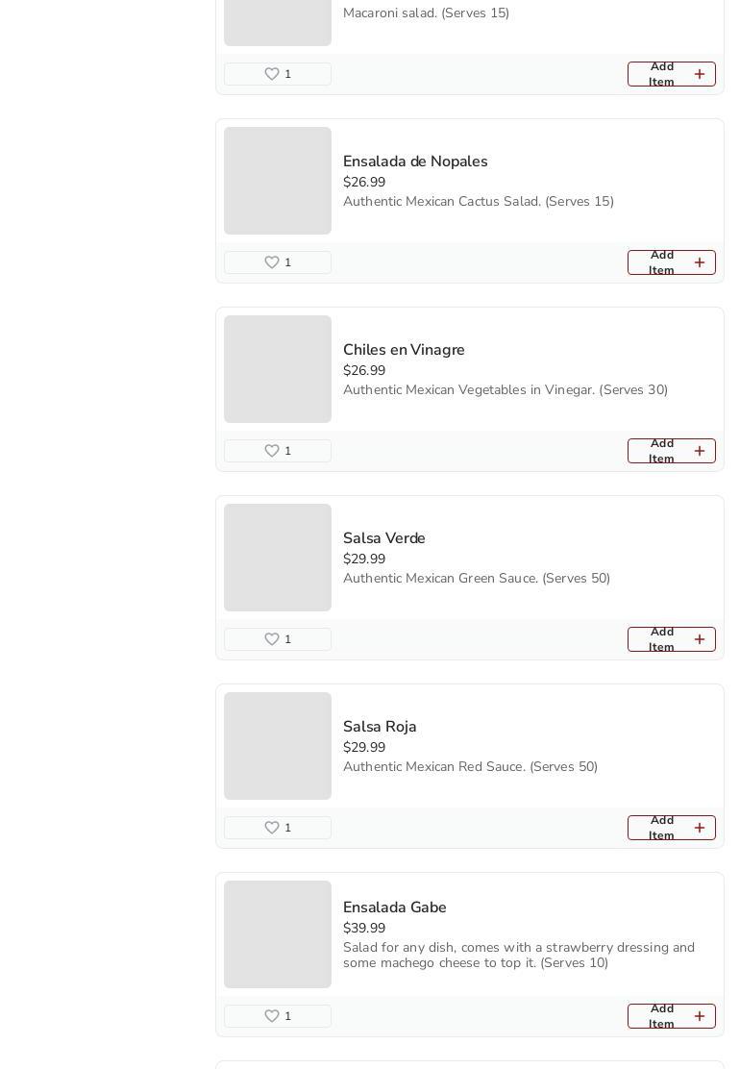Open the Ensalada Gabe title

coord(394,907)
